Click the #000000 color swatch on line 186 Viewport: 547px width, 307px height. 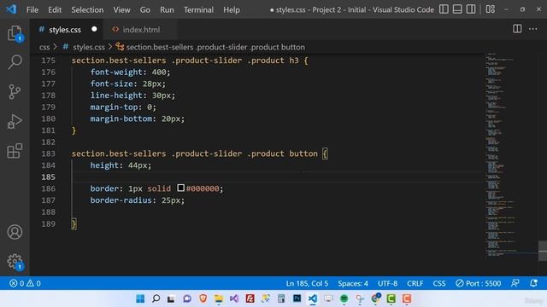tap(180, 188)
